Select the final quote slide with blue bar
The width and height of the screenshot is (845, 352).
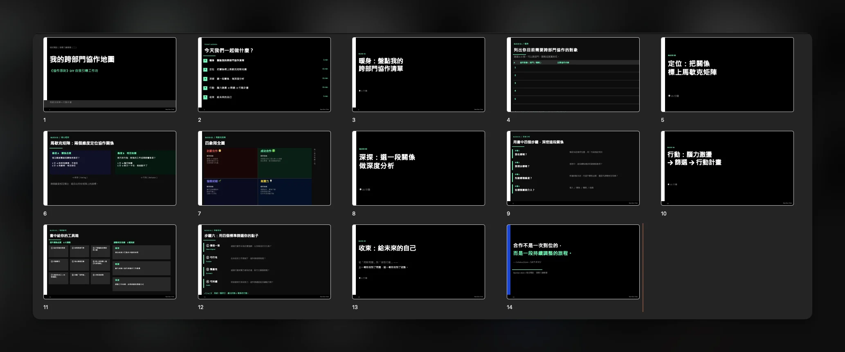pyautogui.click(x=573, y=262)
